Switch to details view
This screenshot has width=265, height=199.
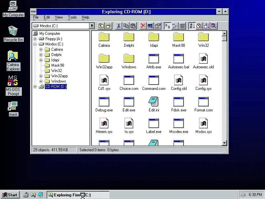click(x=182, y=26)
